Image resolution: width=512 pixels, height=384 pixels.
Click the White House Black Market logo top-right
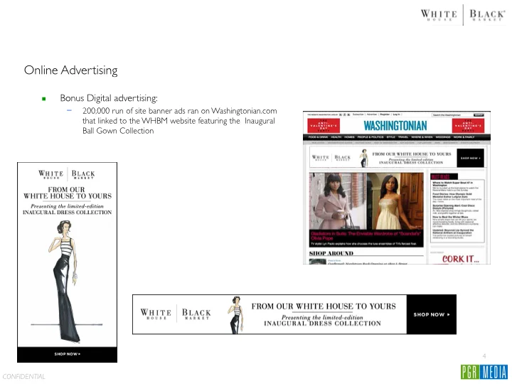click(463, 15)
